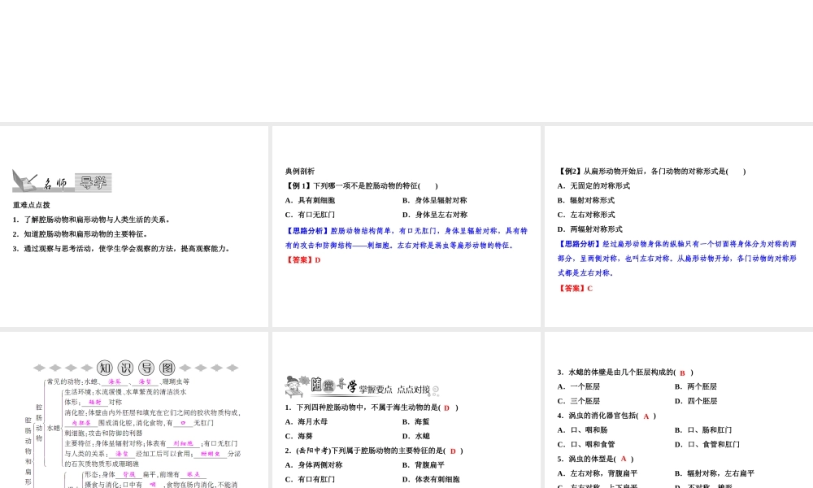Select option B. 口、肠和肛门
Screen dimensions: 813x488
(703, 430)
